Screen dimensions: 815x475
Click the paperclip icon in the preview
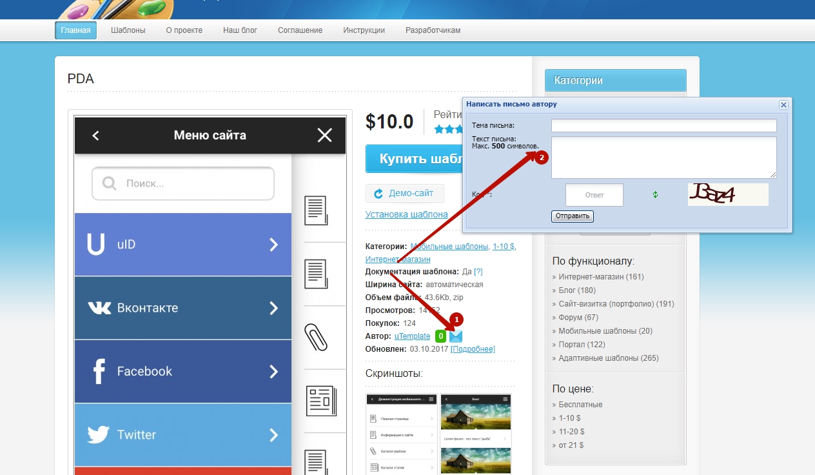tap(315, 337)
